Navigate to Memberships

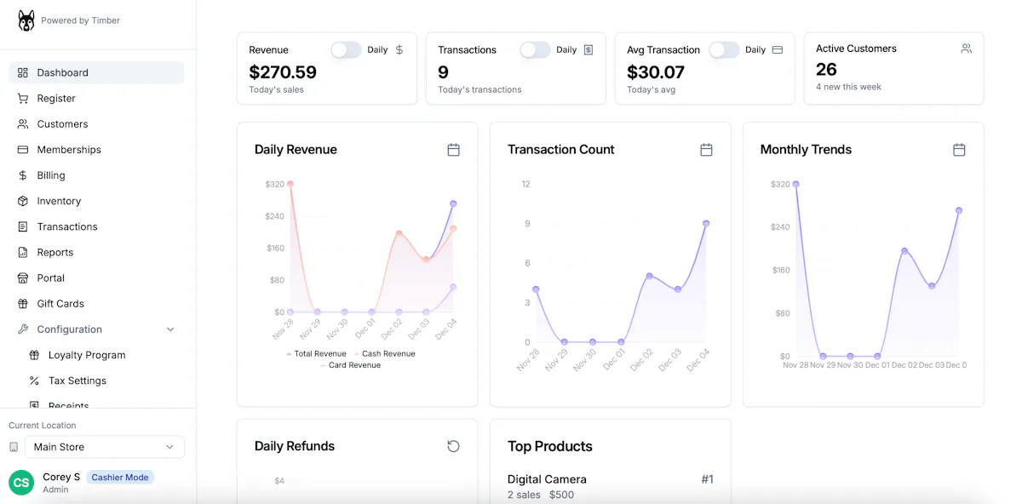click(96, 149)
